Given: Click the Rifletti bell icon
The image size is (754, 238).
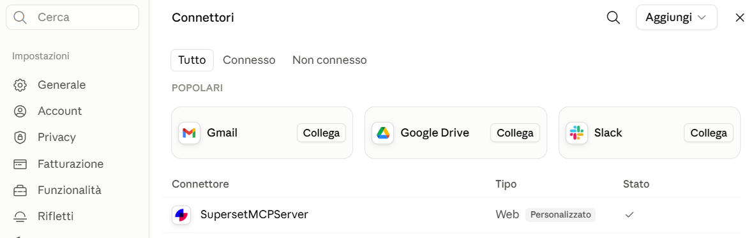Looking at the screenshot, I should pyautogui.click(x=20, y=217).
